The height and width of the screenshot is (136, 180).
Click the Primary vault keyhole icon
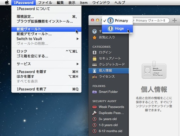pos(111,21)
